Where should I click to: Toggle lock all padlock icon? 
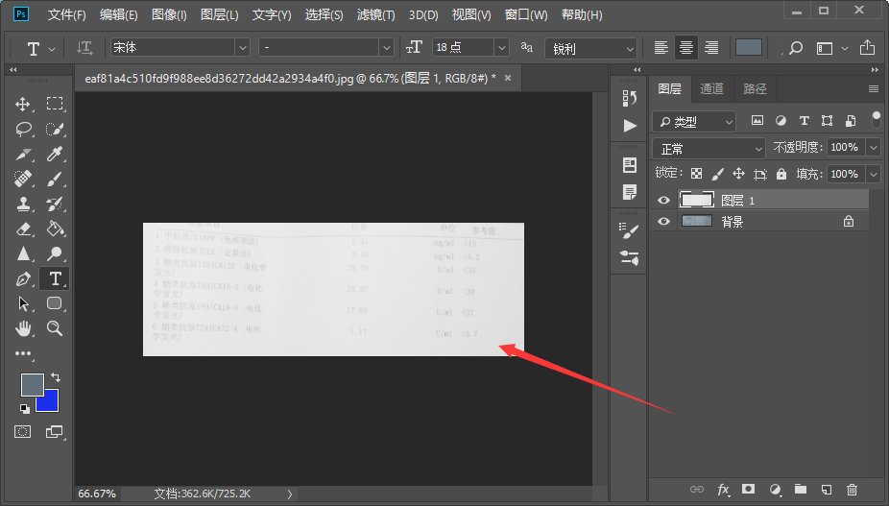point(781,174)
